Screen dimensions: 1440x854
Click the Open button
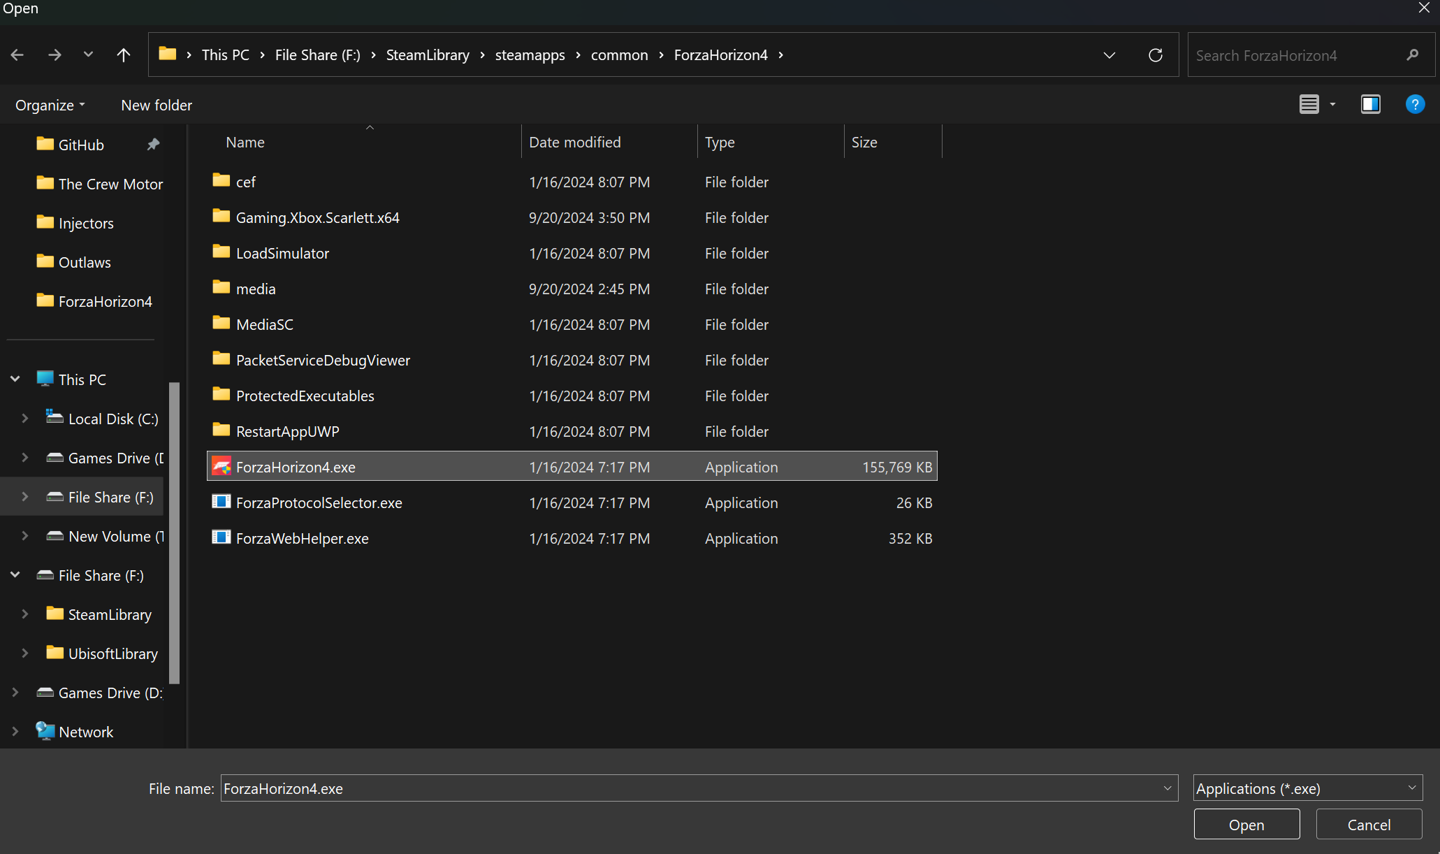pos(1246,825)
